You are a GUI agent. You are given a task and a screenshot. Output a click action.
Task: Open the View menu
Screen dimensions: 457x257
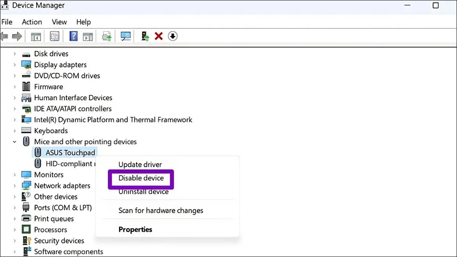coord(59,22)
